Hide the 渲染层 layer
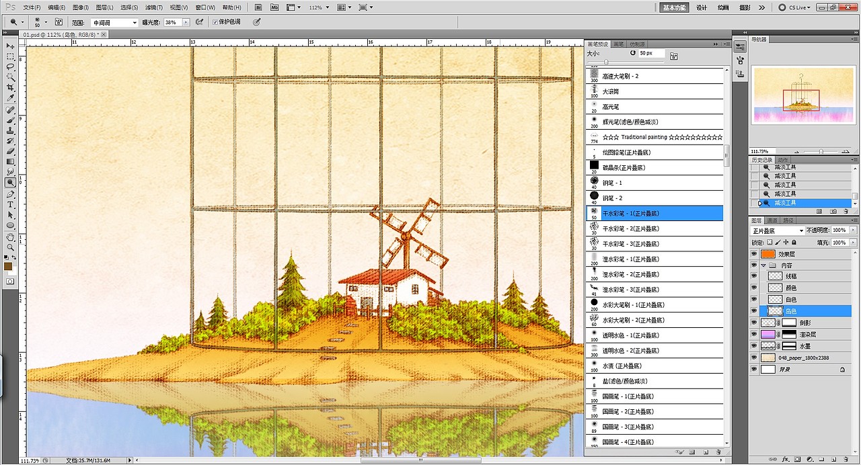The height and width of the screenshot is (465, 861). 754,334
